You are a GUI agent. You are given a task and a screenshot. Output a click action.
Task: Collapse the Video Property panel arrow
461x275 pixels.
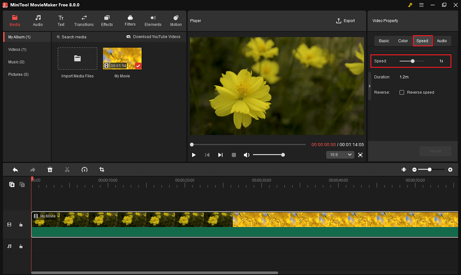(x=370, y=86)
